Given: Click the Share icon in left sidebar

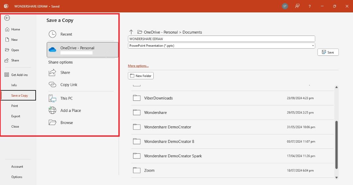Looking at the screenshot, I should [x=7, y=60].
